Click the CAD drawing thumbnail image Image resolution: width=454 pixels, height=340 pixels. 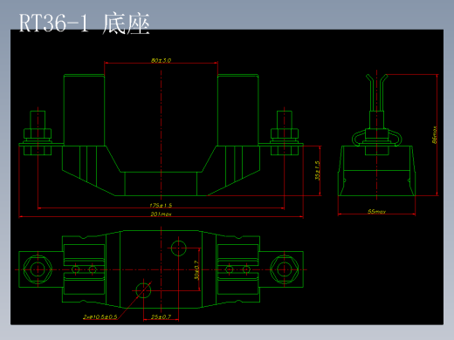point(227,177)
